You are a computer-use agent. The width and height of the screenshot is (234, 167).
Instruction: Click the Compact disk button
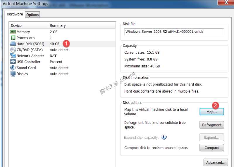pos(211,148)
